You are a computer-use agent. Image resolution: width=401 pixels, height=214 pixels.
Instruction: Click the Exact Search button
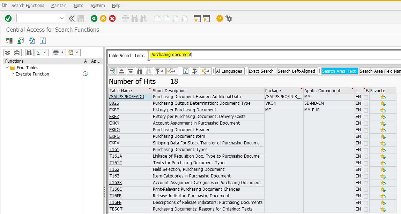[x=261, y=71]
